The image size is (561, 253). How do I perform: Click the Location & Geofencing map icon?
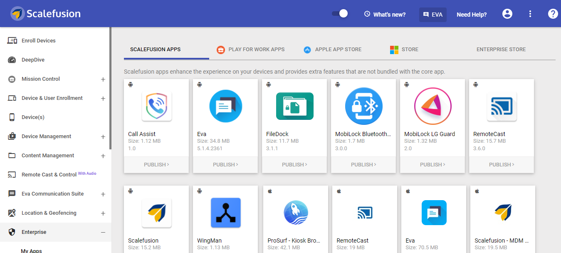pos(12,213)
